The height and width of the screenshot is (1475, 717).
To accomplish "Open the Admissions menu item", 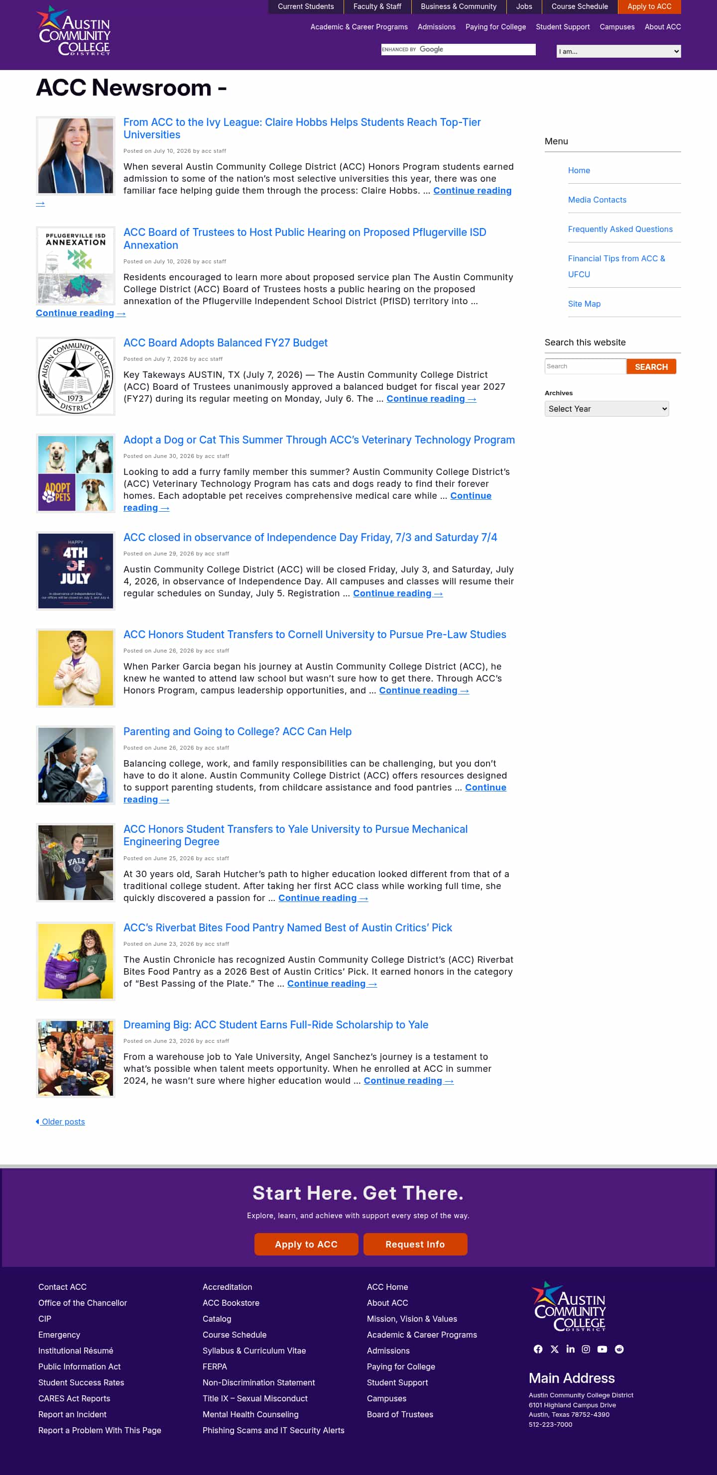I will tap(436, 27).
